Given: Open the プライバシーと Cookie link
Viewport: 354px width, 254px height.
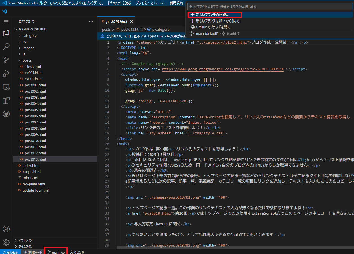Looking at the screenshot, I should click(150, 3).
